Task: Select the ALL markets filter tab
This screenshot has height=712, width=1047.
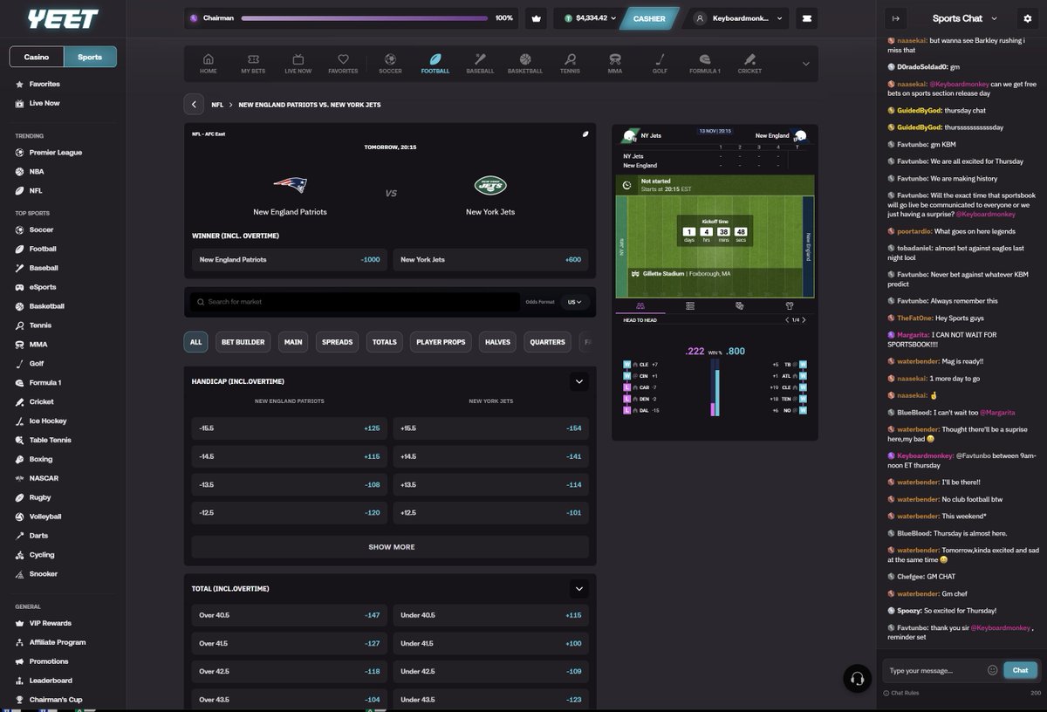Action: pyautogui.click(x=195, y=342)
